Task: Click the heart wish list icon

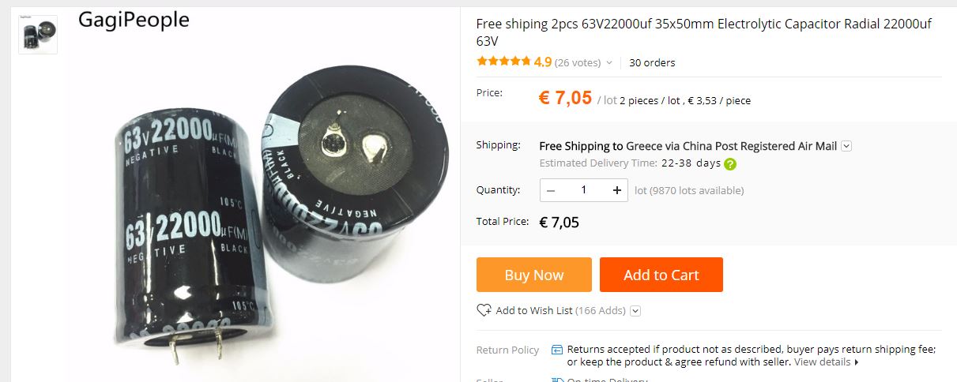Action: tap(484, 310)
